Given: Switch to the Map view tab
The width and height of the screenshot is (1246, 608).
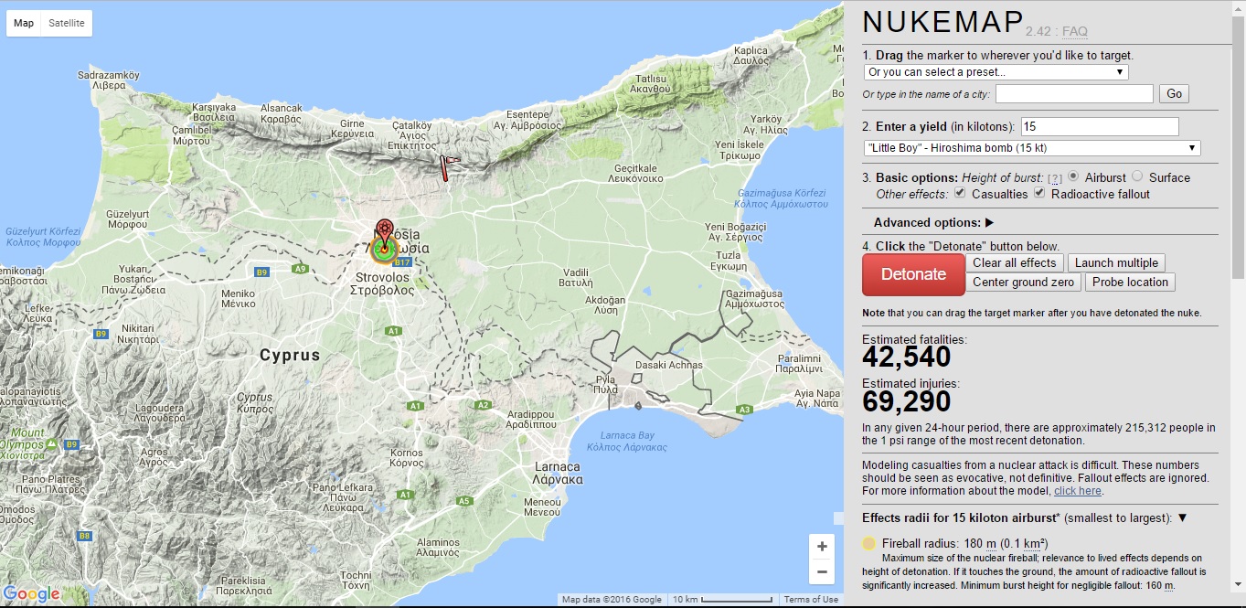Looking at the screenshot, I should tap(24, 23).
